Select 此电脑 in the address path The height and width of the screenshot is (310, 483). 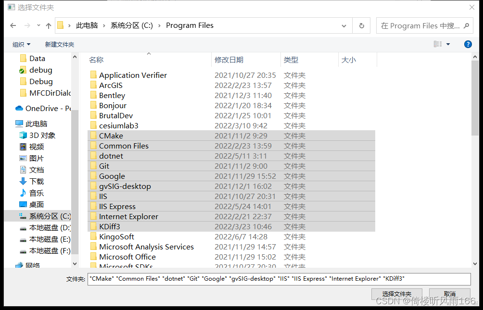tap(87, 25)
